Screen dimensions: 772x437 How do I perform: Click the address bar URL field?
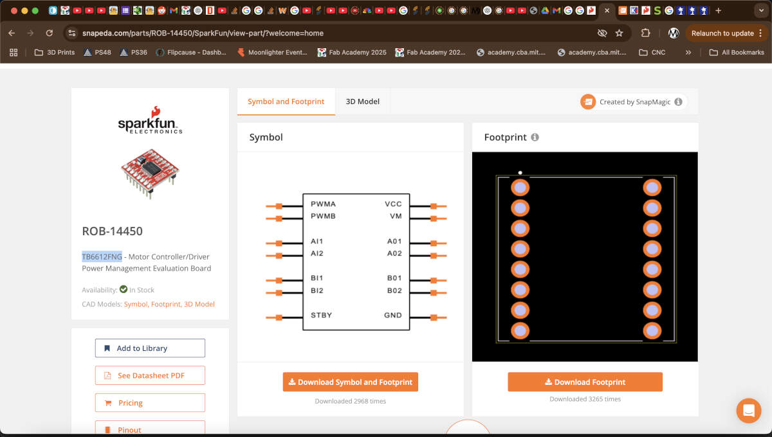tap(335, 33)
